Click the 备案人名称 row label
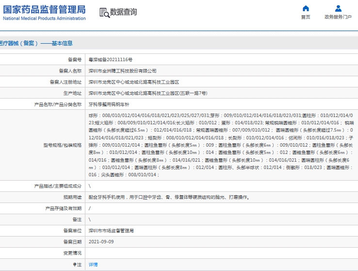This screenshot has height=271, width=358. coord(70,71)
